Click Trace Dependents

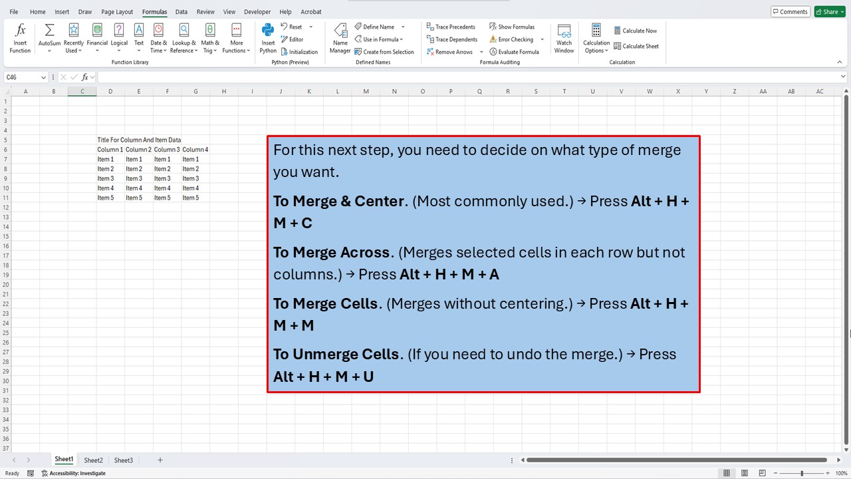coord(452,39)
